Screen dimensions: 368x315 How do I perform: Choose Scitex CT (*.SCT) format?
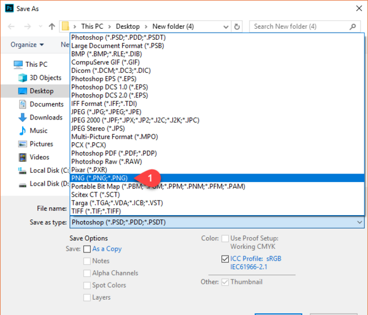pyautogui.click(x=217, y=195)
